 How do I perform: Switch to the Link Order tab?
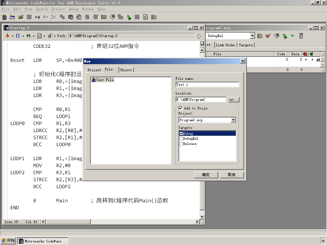pyautogui.click(x=225, y=45)
